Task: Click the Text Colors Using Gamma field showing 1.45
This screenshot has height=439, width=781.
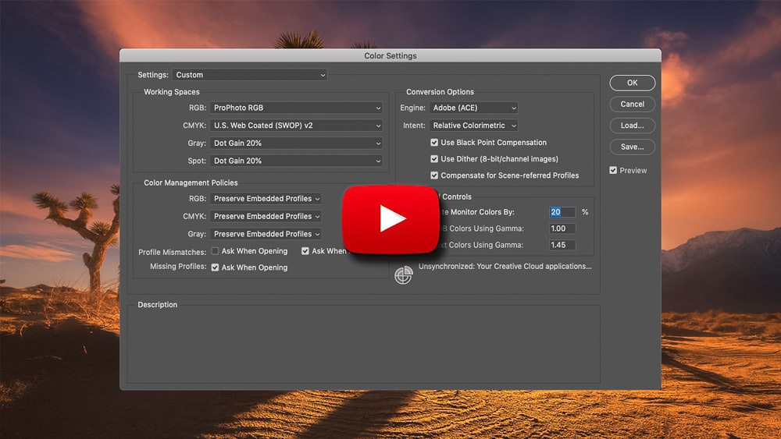Action: coord(562,245)
